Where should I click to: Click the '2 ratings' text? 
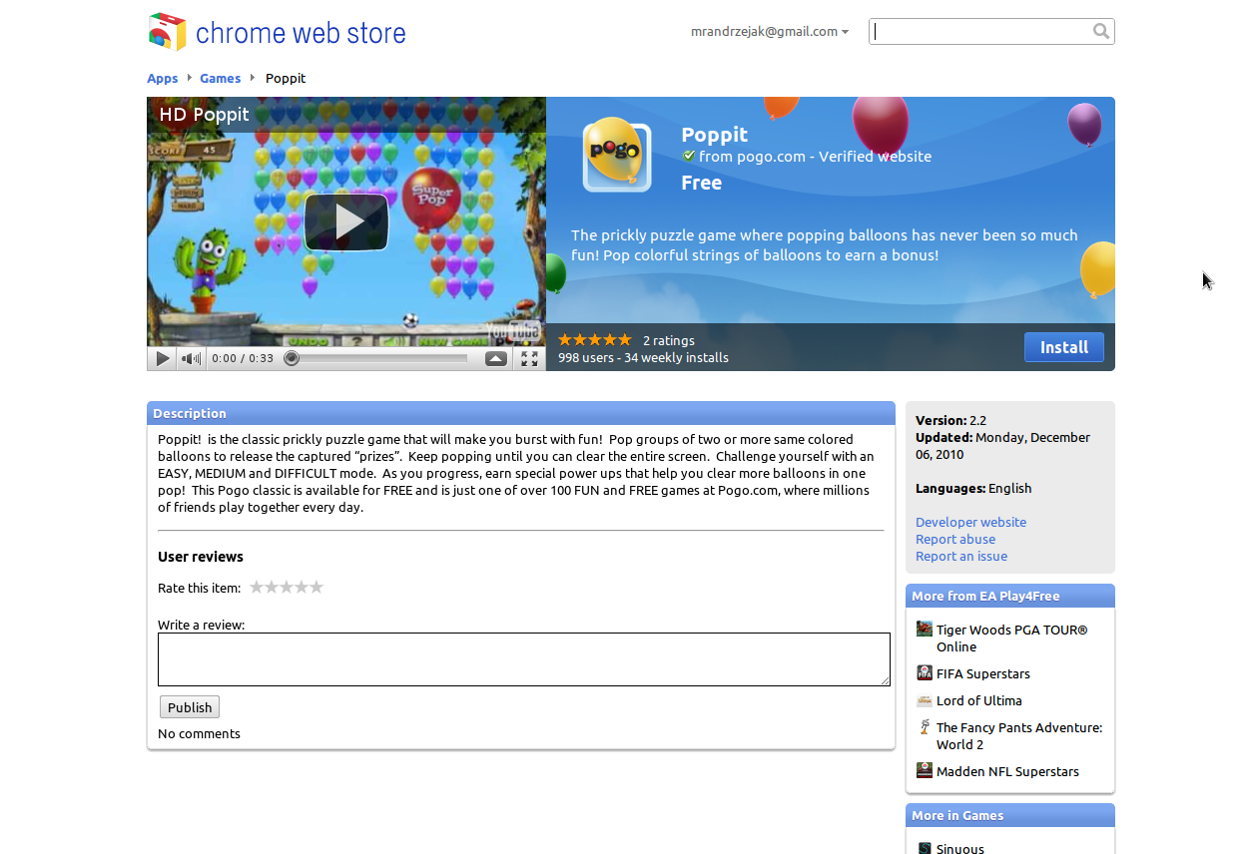coord(669,340)
